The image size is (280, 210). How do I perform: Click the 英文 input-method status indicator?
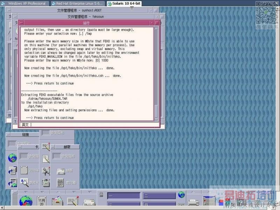25,125
